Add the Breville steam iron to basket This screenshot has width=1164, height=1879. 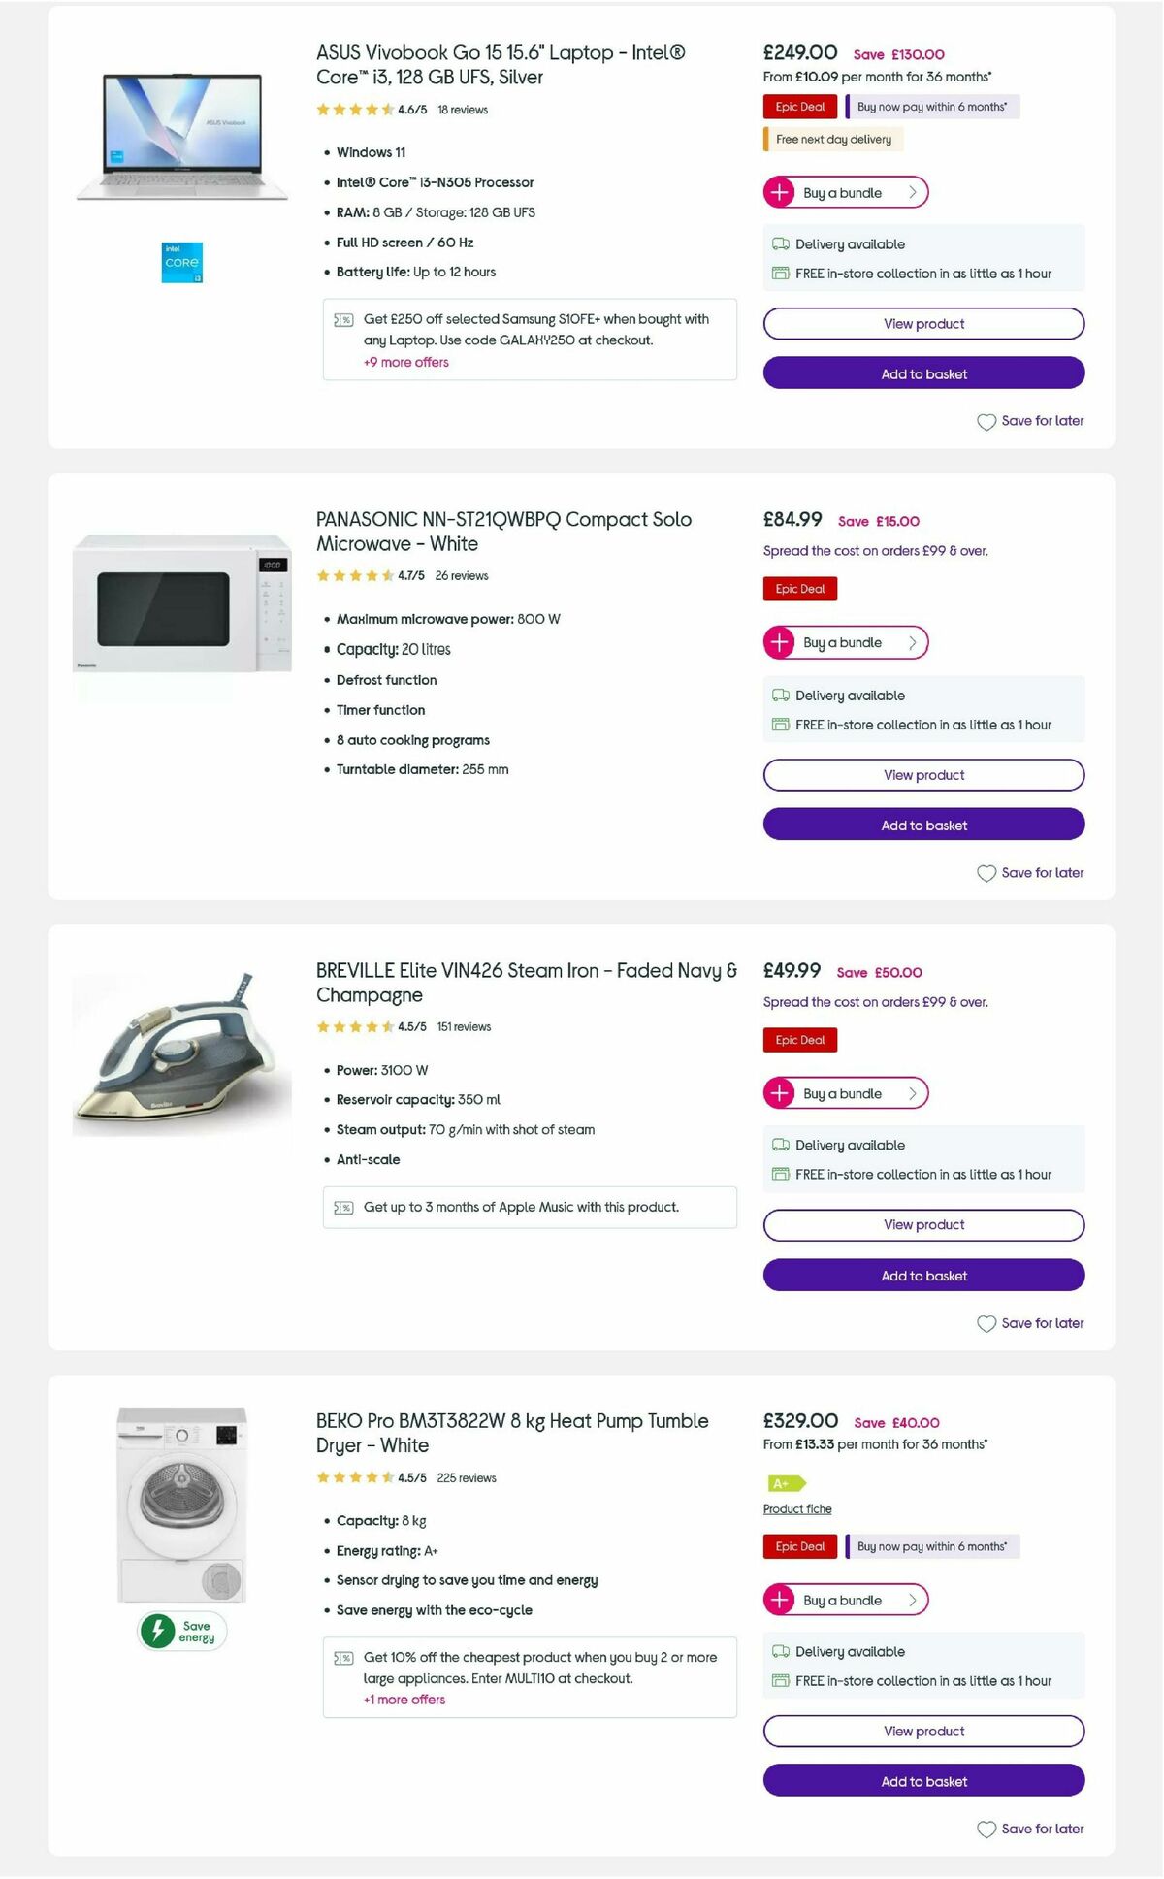click(922, 1276)
